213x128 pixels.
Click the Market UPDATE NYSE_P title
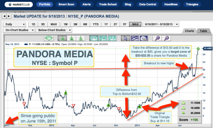(x=66, y=16)
